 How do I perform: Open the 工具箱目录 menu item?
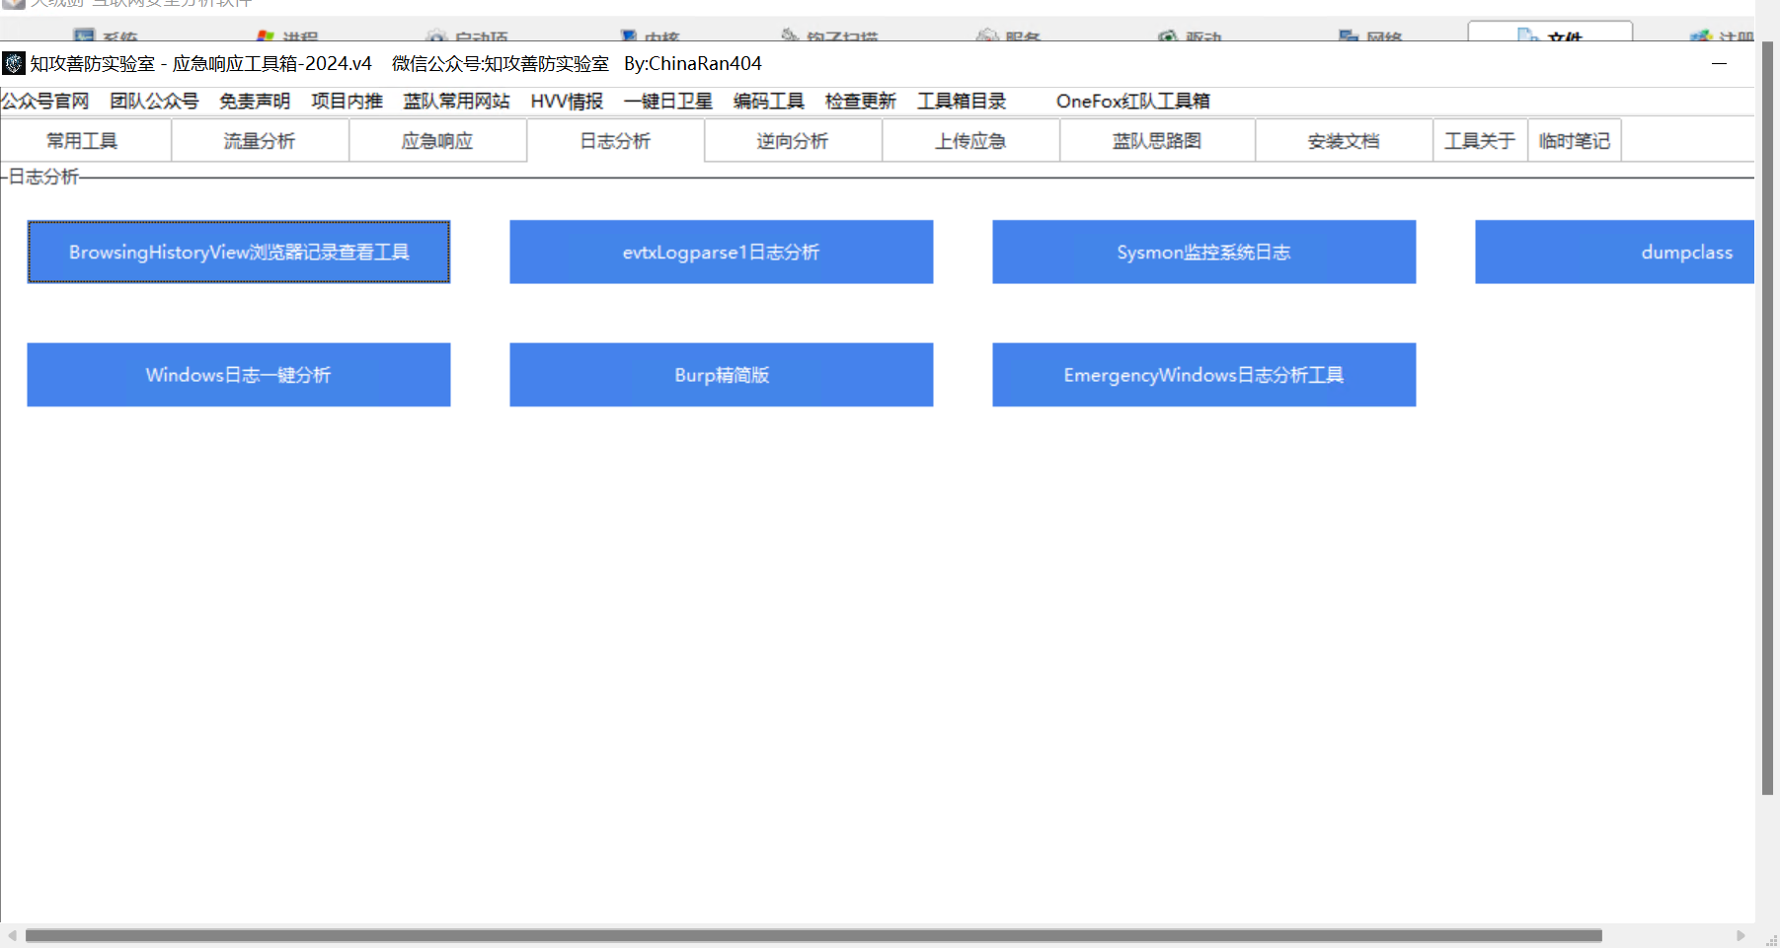pos(961,102)
